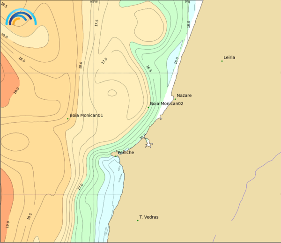The width and height of the screenshot is (281, 243).
Task: Open the Boia Monican01 label text
Action: coord(86,115)
